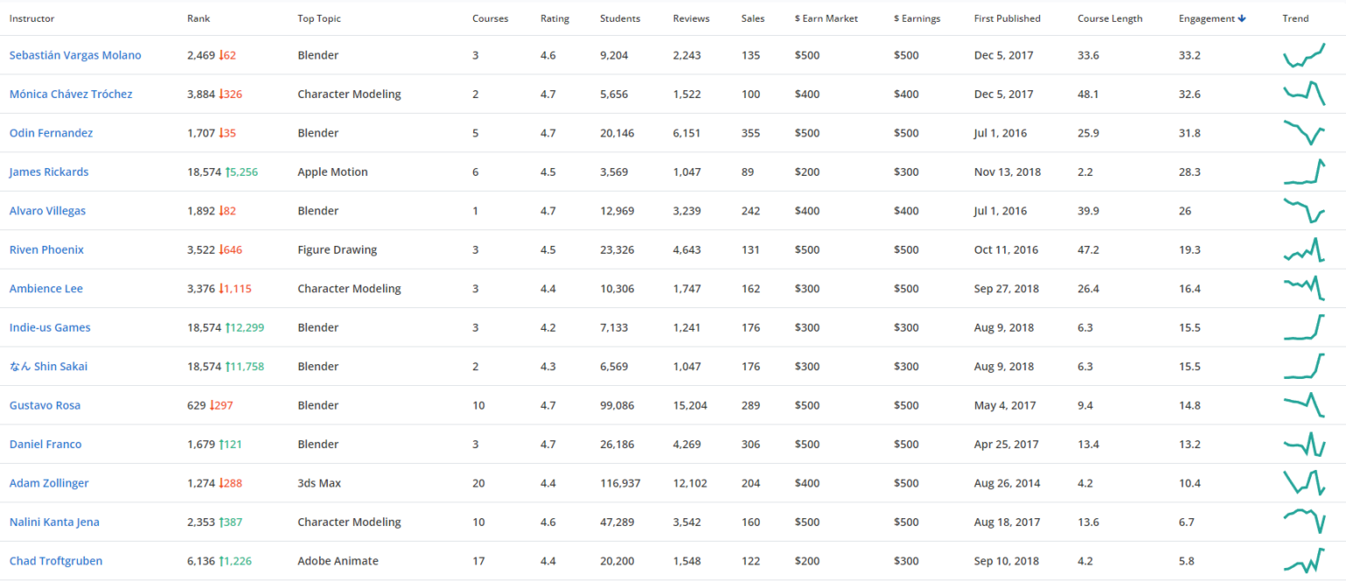
Task: Click the Indie-us Games instructor link
Action: [50, 327]
